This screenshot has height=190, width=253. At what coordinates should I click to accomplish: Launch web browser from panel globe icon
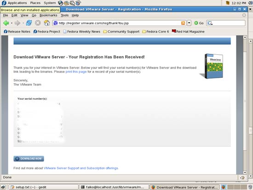pyautogui.click(x=61, y=3)
